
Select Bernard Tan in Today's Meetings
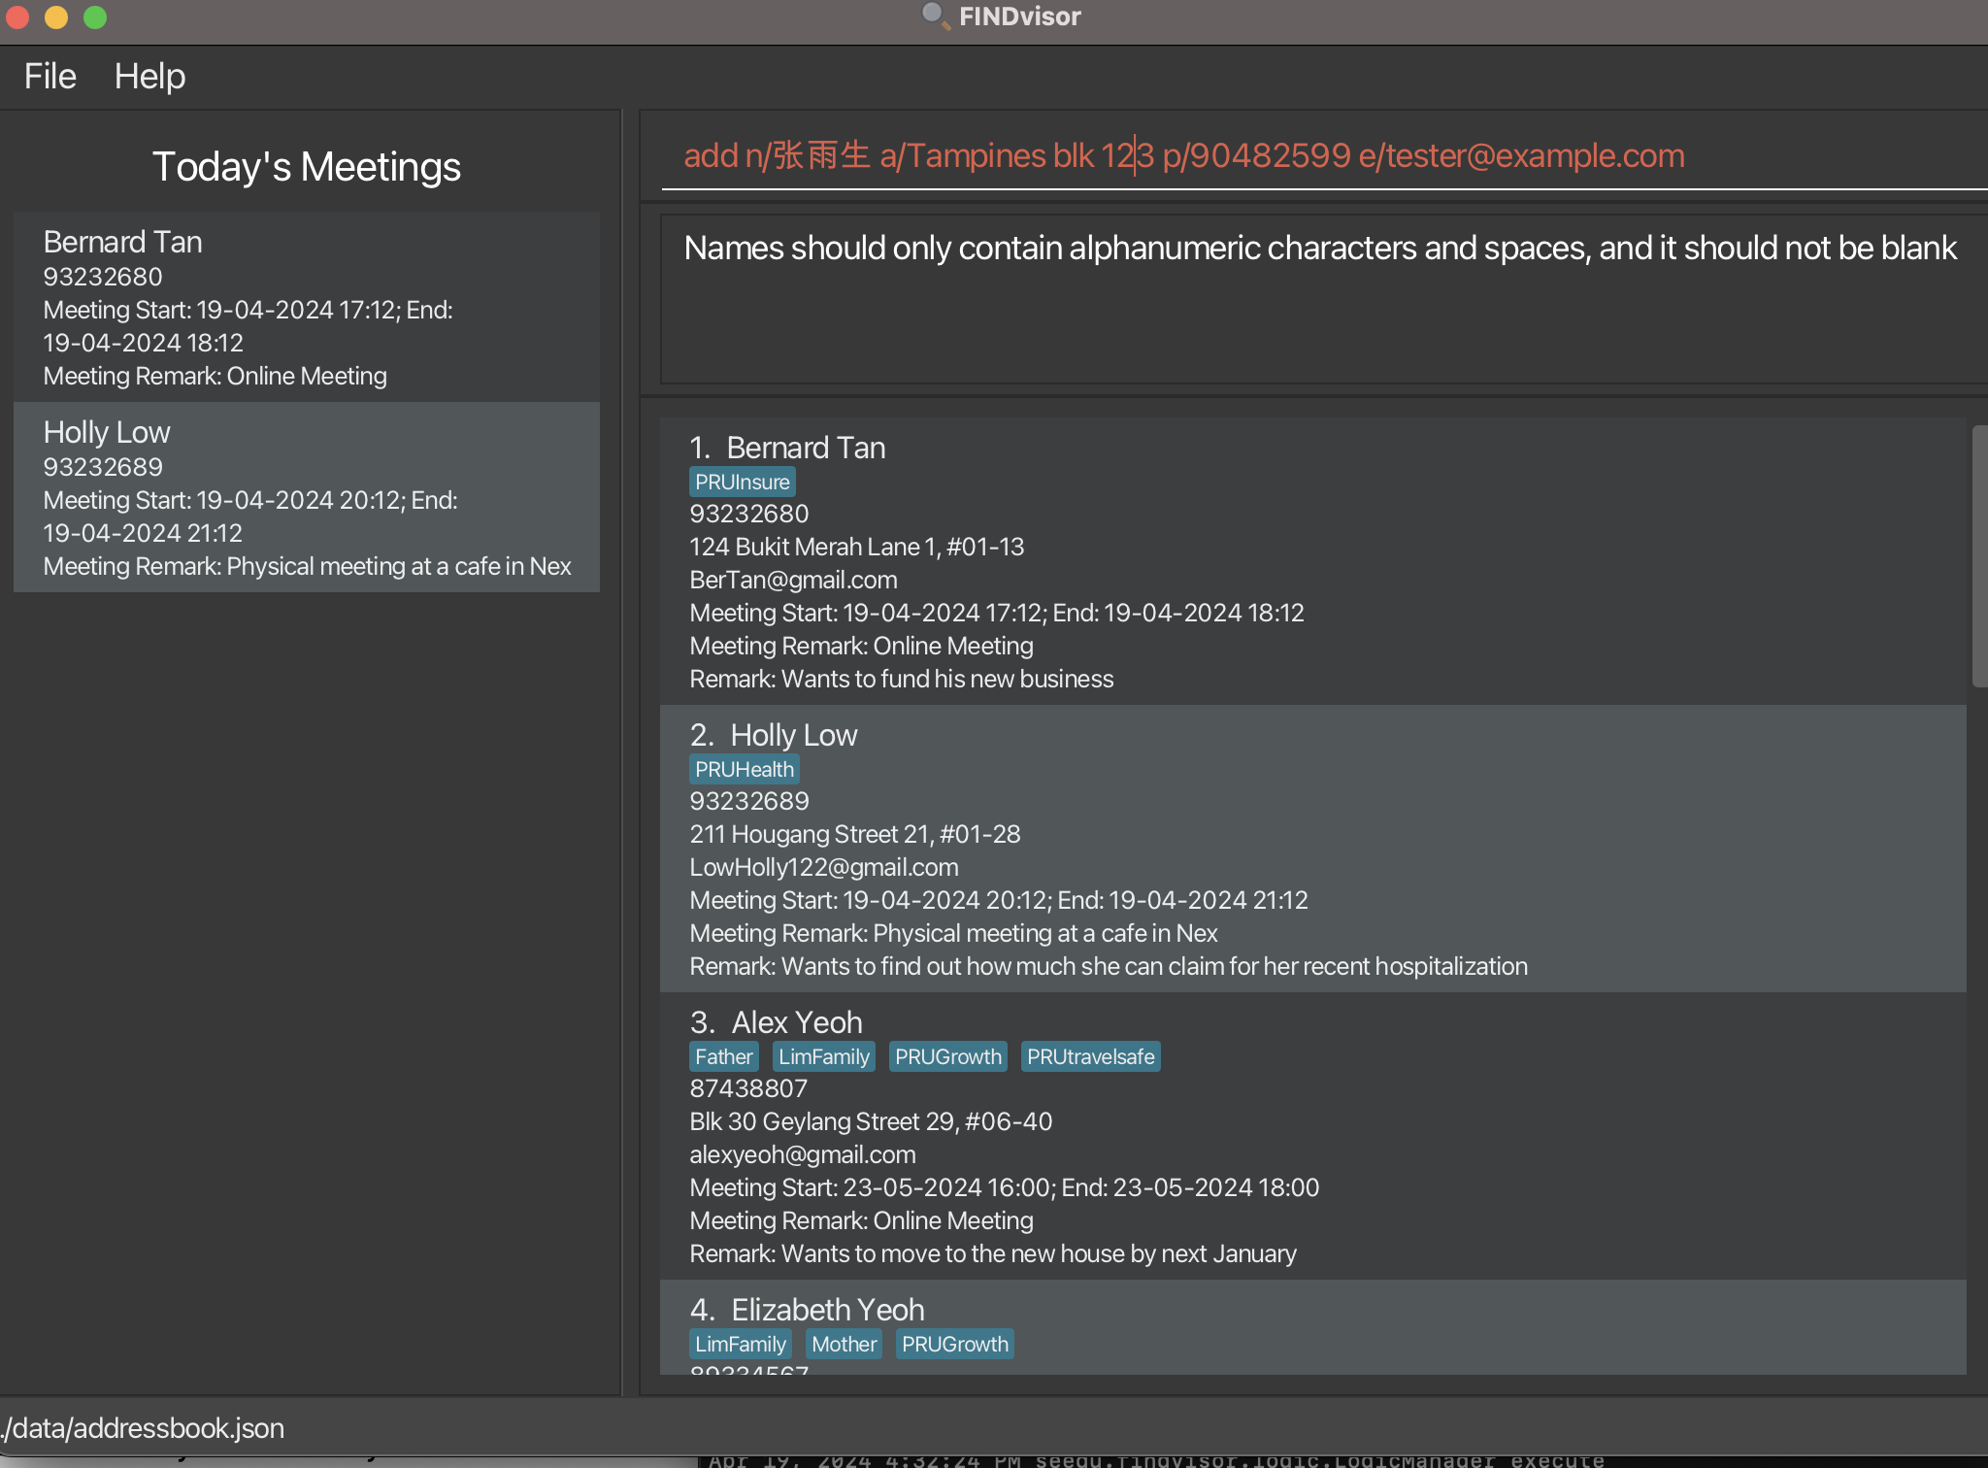click(307, 307)
